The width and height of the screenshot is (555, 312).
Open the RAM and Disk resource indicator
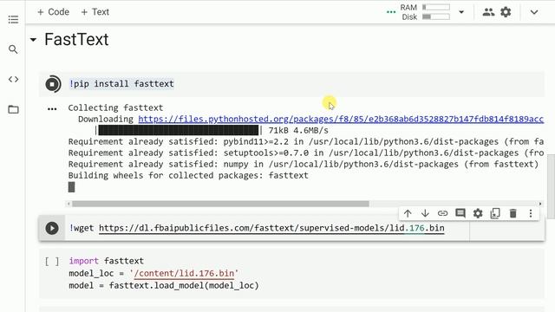pos(425,12)
